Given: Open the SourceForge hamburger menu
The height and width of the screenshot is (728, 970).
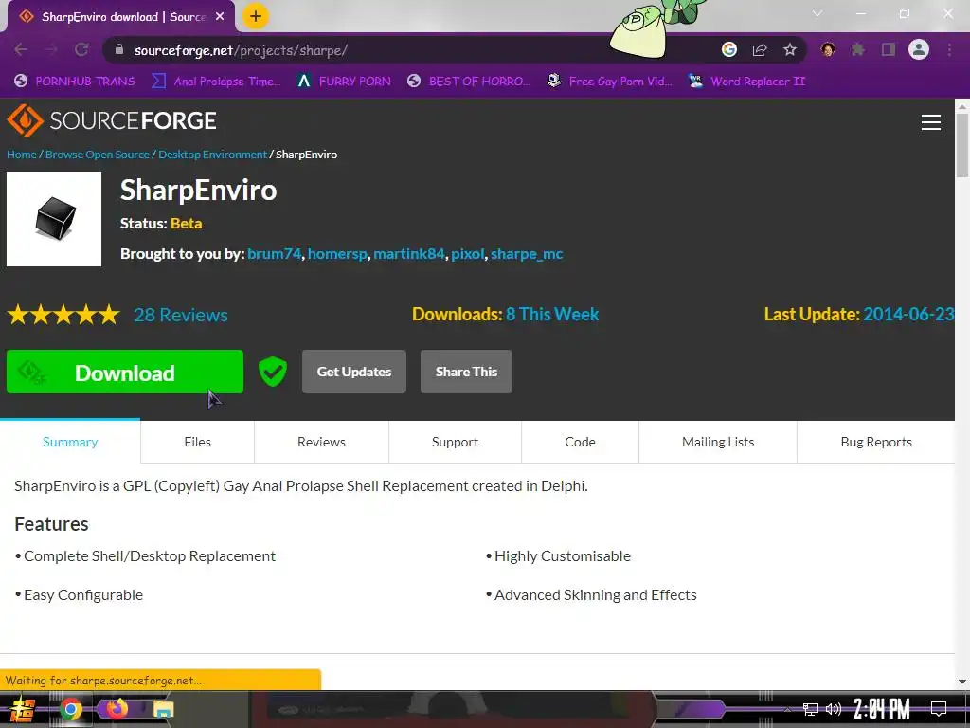Looking at the screenshot, I should coord(931,122).
